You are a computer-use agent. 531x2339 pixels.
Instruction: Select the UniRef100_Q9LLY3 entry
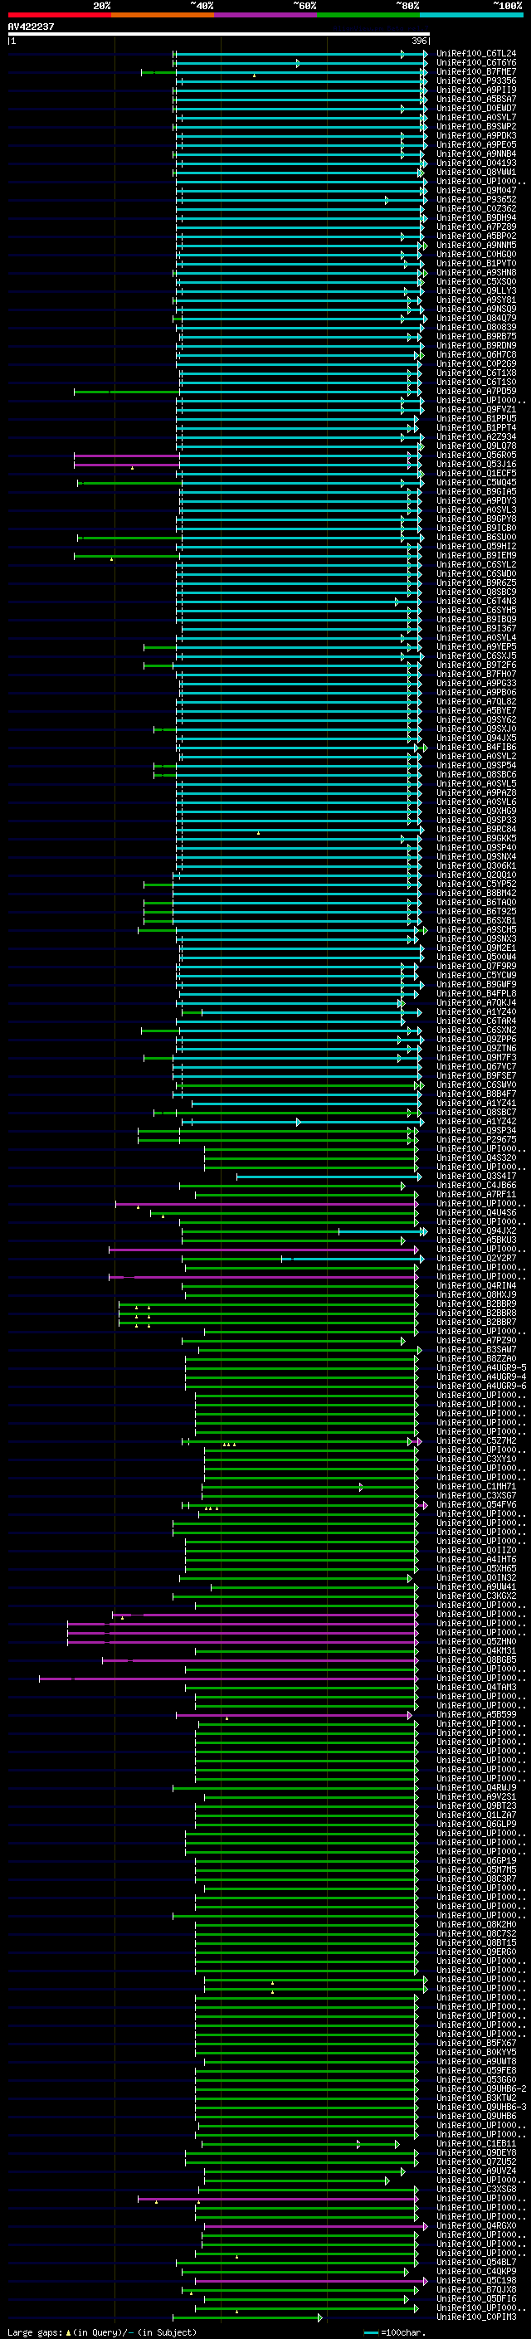(475, 291)
